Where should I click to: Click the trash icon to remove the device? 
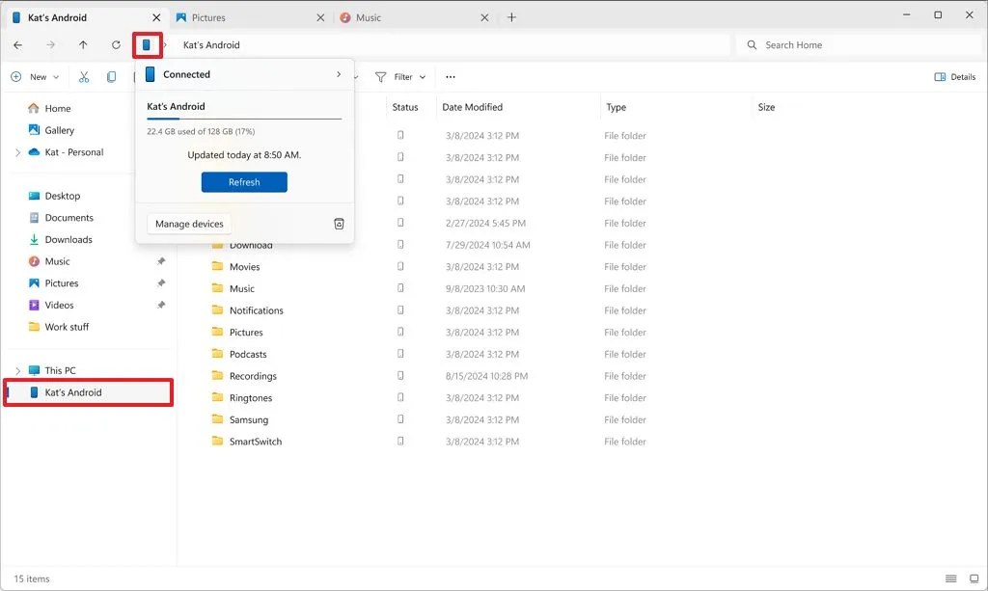click(x=339, y=223)
